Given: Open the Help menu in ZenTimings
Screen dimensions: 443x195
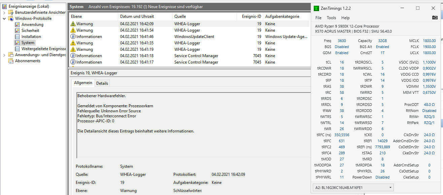Looking at the screenshot, I should pos(345,18).
